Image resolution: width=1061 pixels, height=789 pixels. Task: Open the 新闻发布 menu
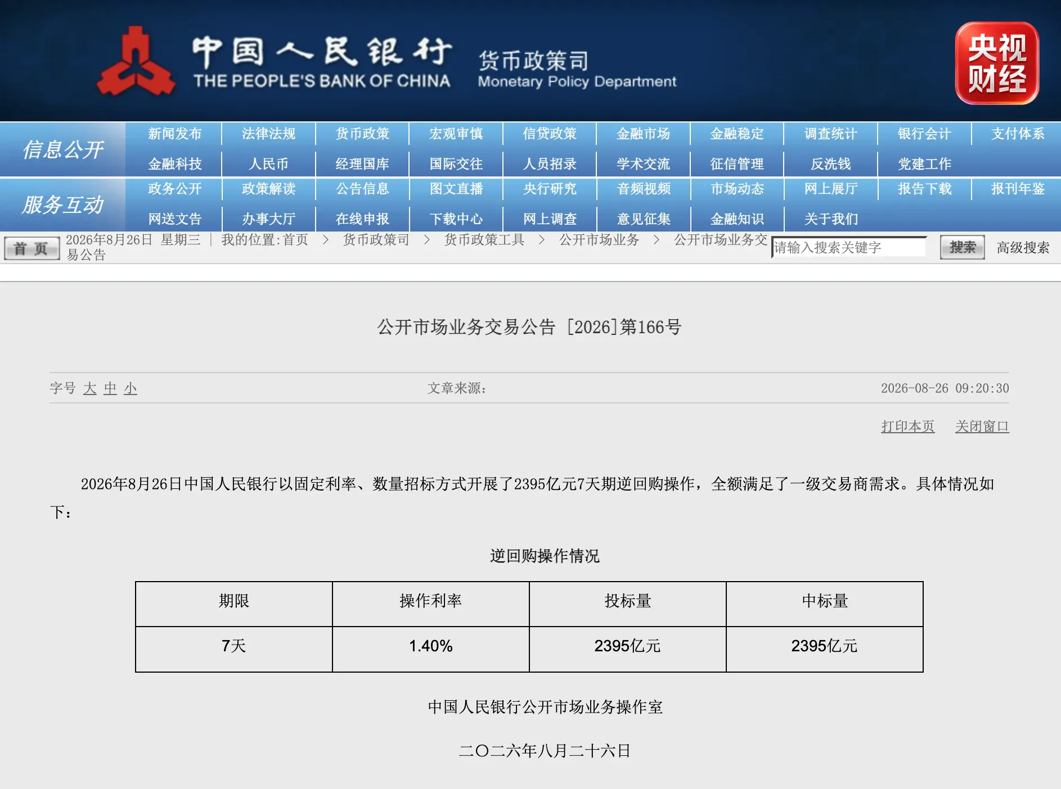click(175, 134)
